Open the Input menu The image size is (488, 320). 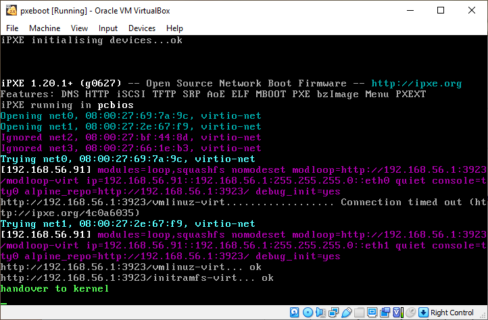coord(108,28)
